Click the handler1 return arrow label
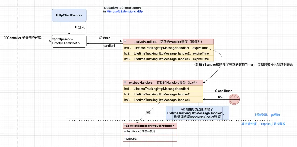The image size is (297, 147). click(x=109, y=46)
